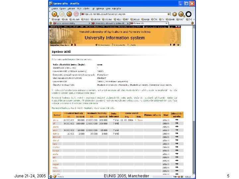Close the current tab using the tab bar's right icon
This screenshot has width=239, height=179.
(x=192, y=23)
